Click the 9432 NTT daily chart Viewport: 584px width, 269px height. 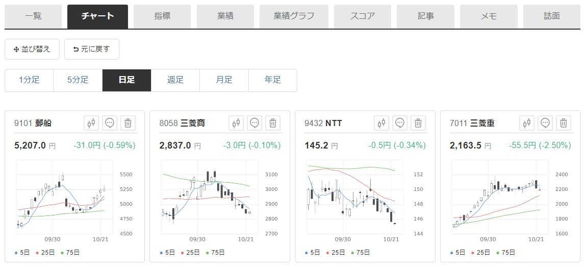coord(352,199)
